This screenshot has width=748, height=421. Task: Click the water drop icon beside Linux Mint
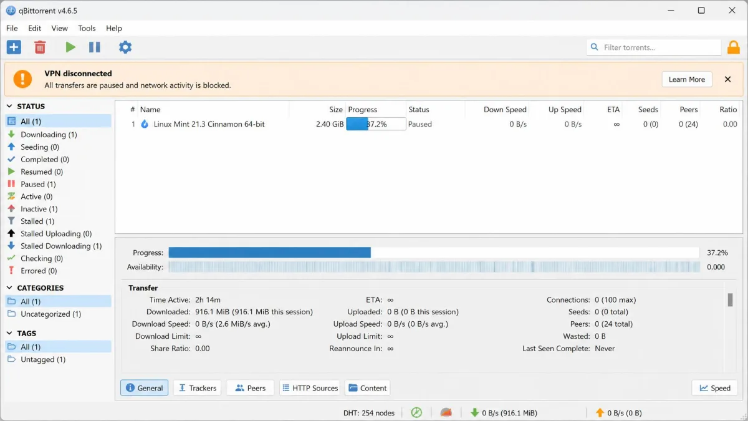pos(145,124)
